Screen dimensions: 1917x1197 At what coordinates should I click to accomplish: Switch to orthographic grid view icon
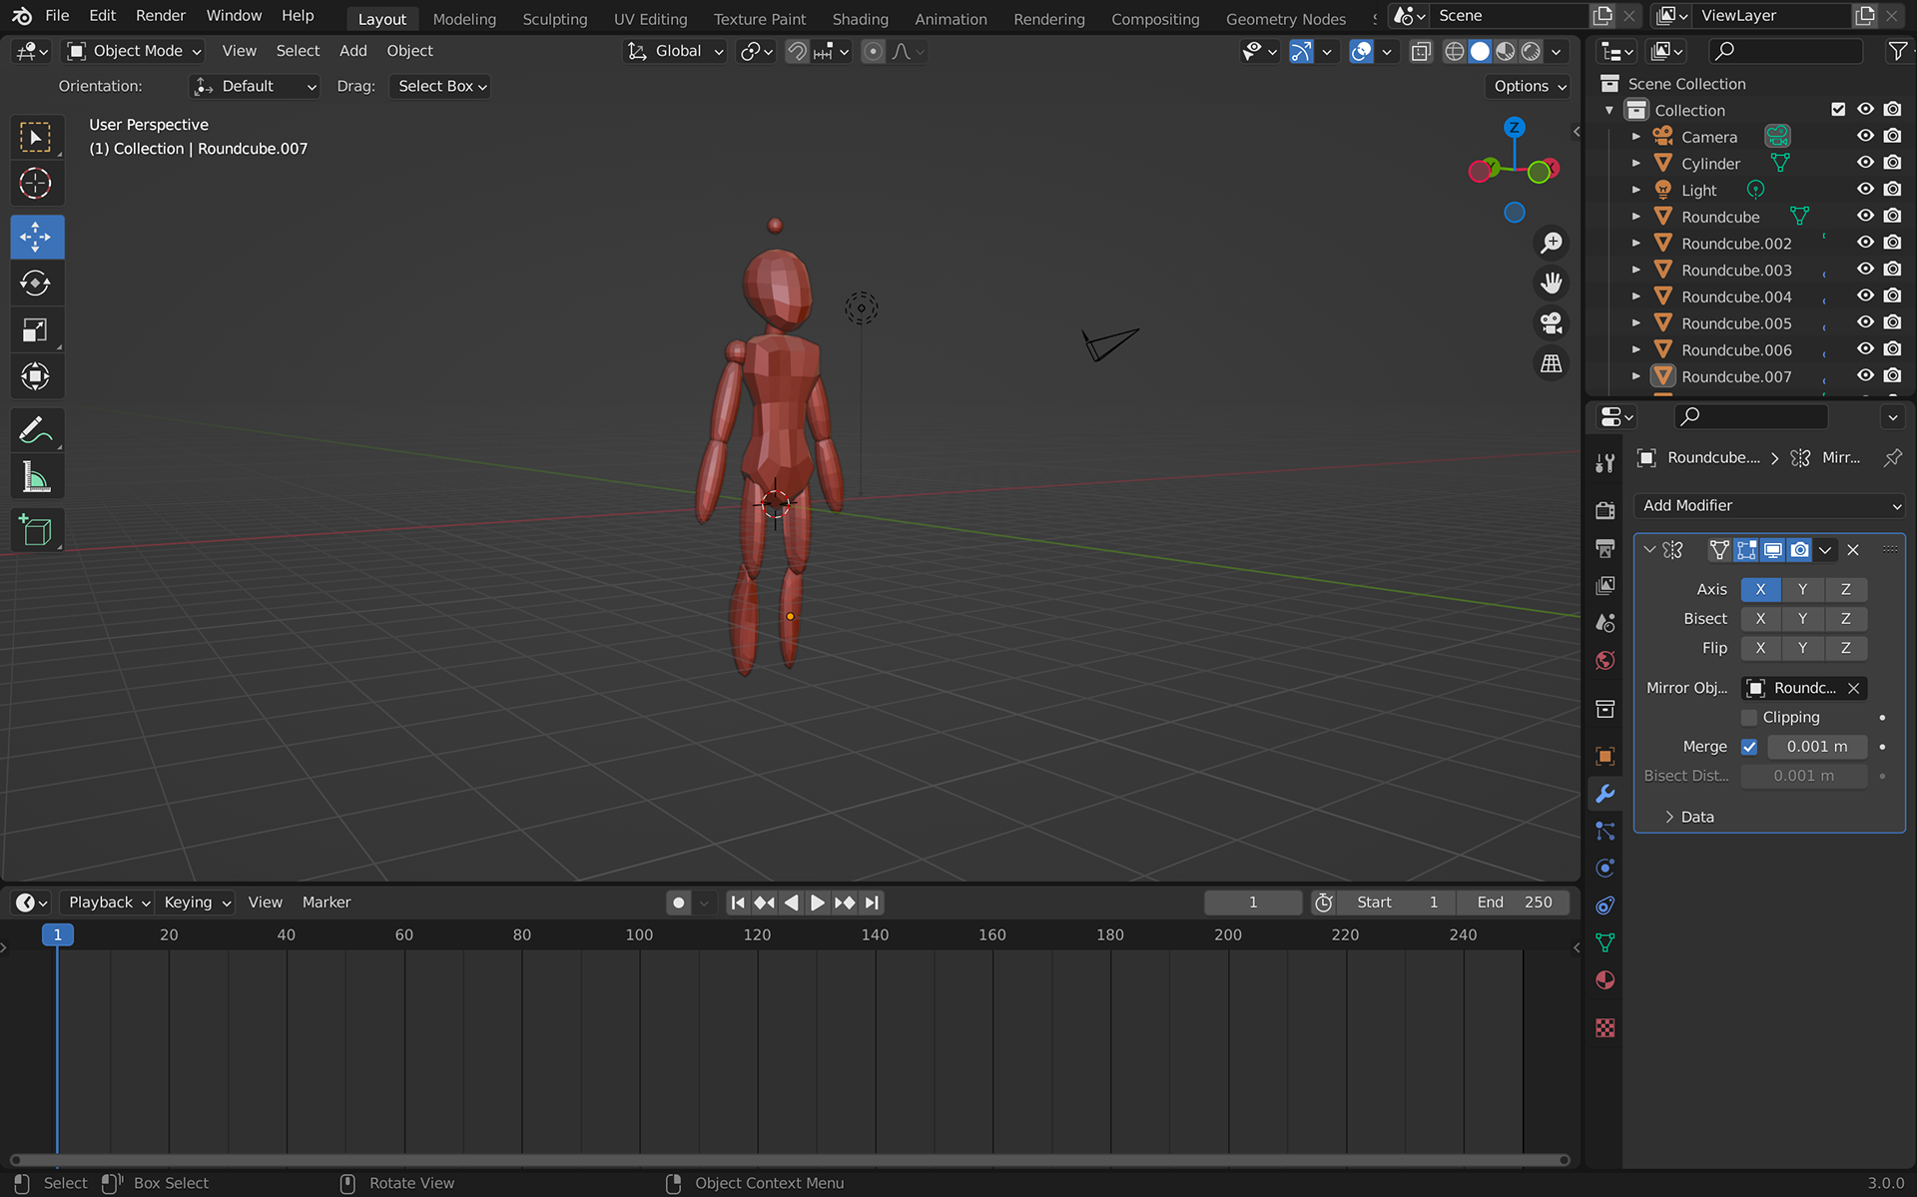coord(1551,363)
